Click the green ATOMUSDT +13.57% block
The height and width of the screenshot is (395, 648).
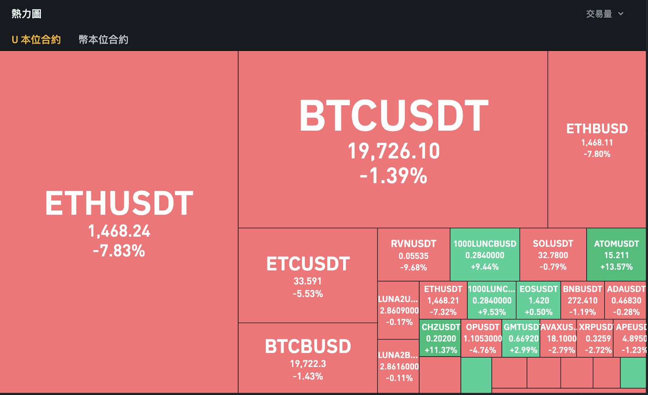pyautogui.click(x=616, y=255)
